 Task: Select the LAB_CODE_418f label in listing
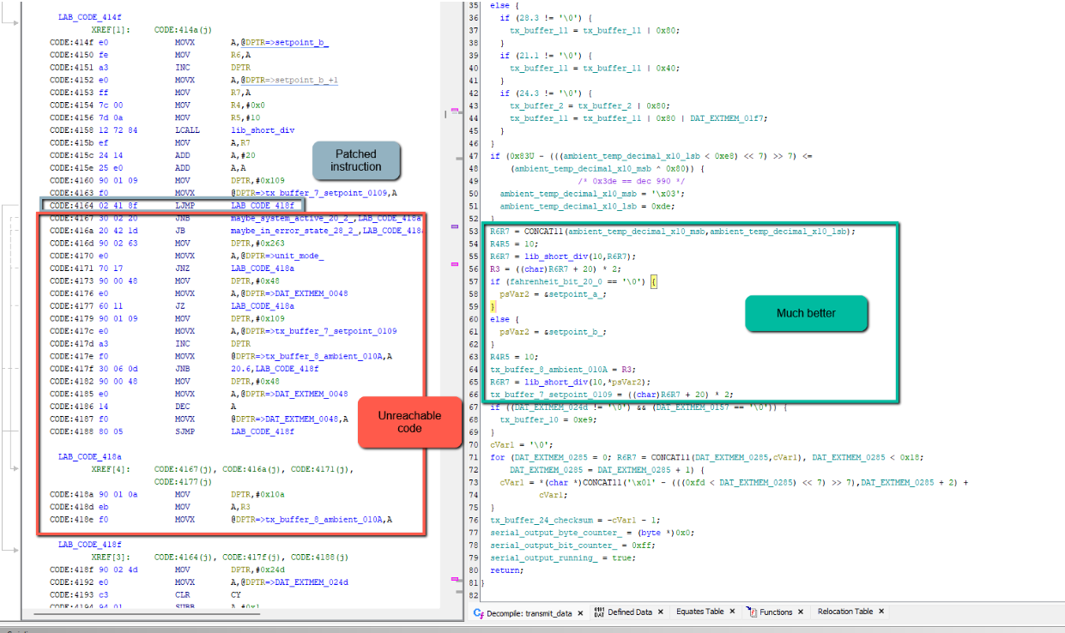coord(89,544)
